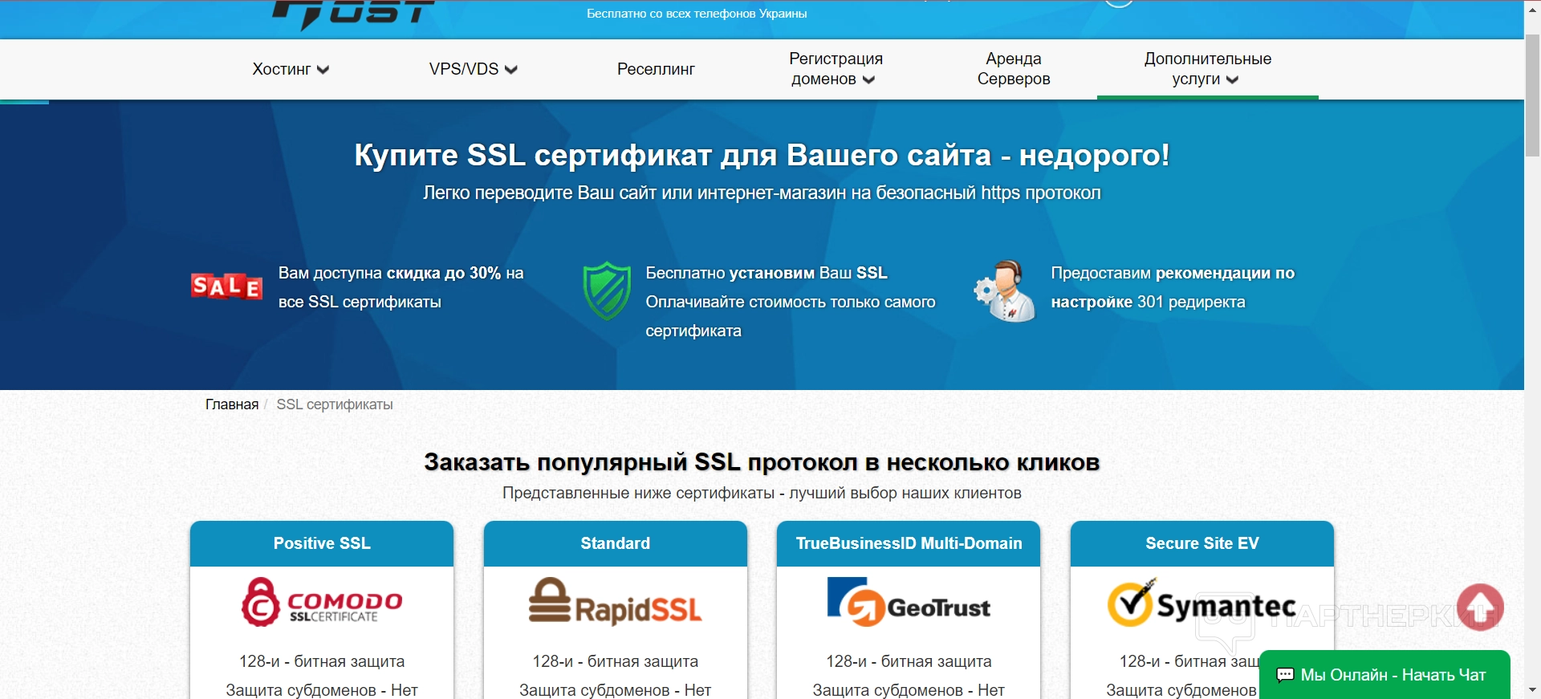Select the Positive SSL card header
Image resolution: width=1541 pixels, height=699 pixels.
pos(322,543)
